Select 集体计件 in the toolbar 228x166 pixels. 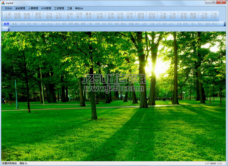click(x=89, y=16)
